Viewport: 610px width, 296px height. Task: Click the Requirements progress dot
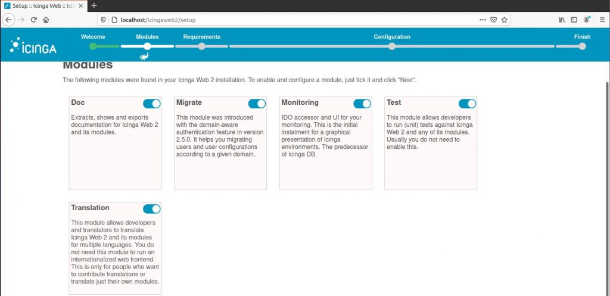[201, 46]
